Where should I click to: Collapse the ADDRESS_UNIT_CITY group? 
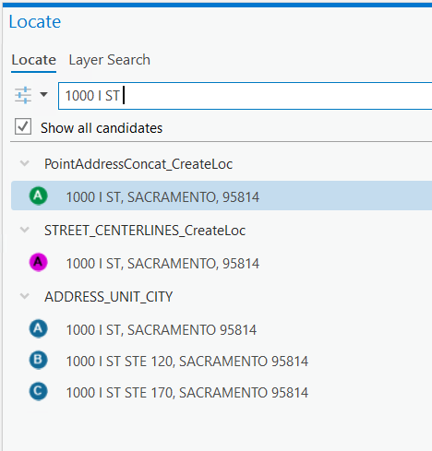[x=25, y=296]
